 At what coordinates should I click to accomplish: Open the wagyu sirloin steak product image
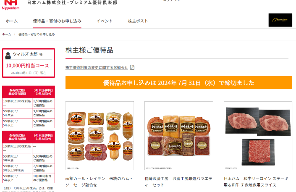[258, 136]
